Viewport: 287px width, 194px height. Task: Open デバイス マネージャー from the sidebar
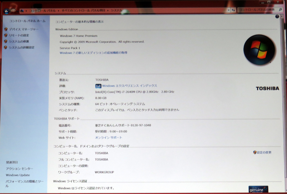point(24,29)
